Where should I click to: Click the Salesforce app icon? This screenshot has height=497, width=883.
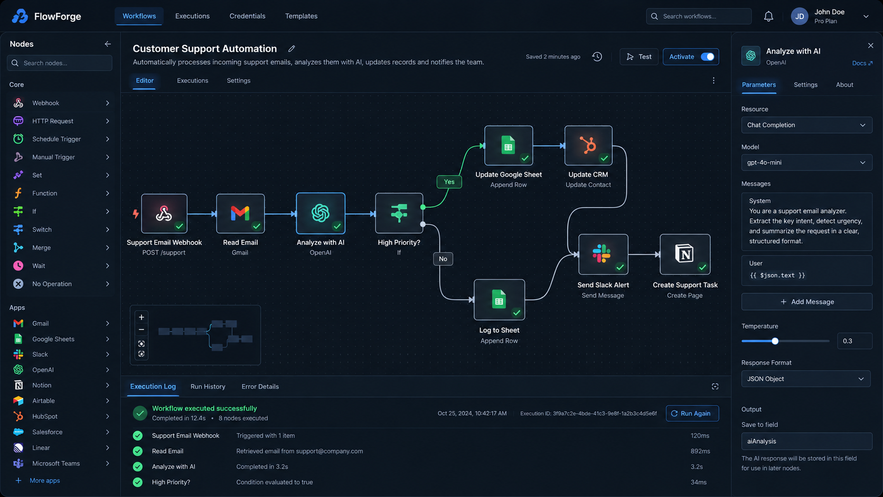tap(18, 432)
